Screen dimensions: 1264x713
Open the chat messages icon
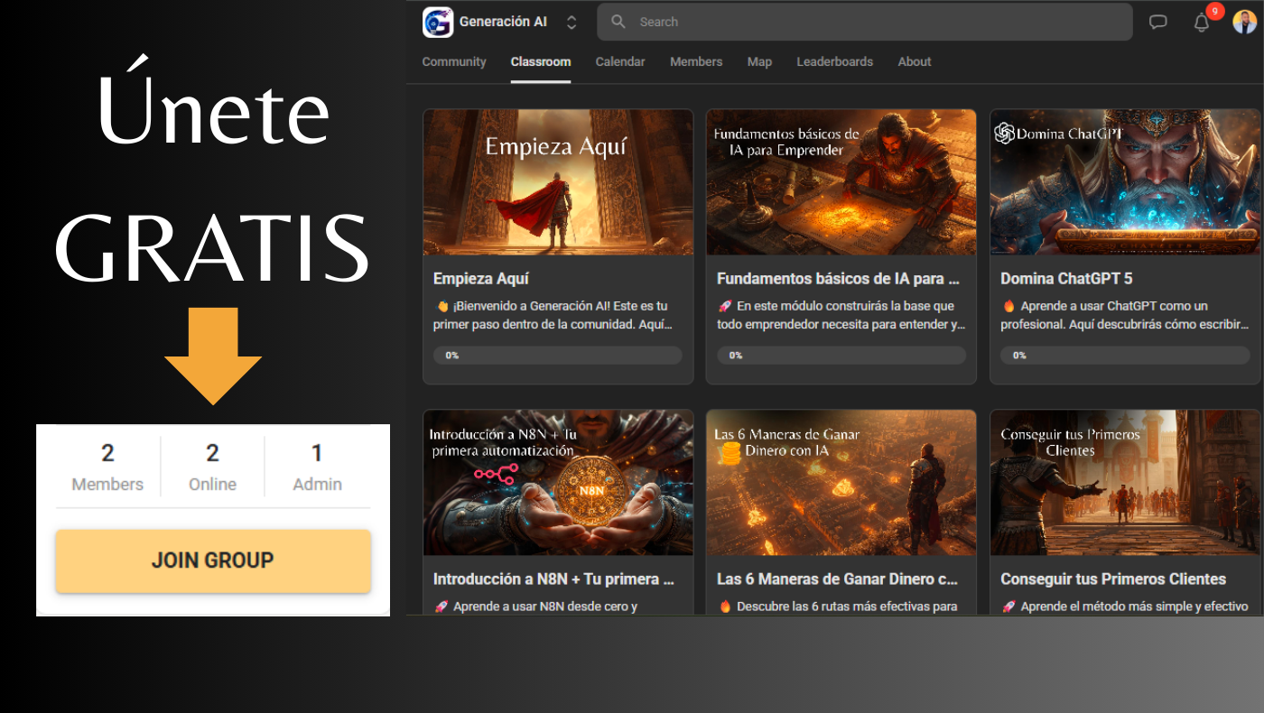click(1157, 23)
